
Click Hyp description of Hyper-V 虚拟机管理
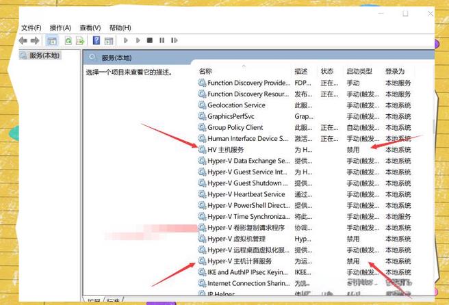[x=303, y=239]
